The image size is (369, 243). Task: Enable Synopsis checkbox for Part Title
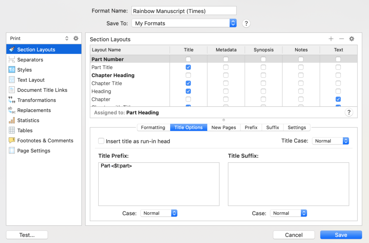pyautogui.click(x=263, y=67)
